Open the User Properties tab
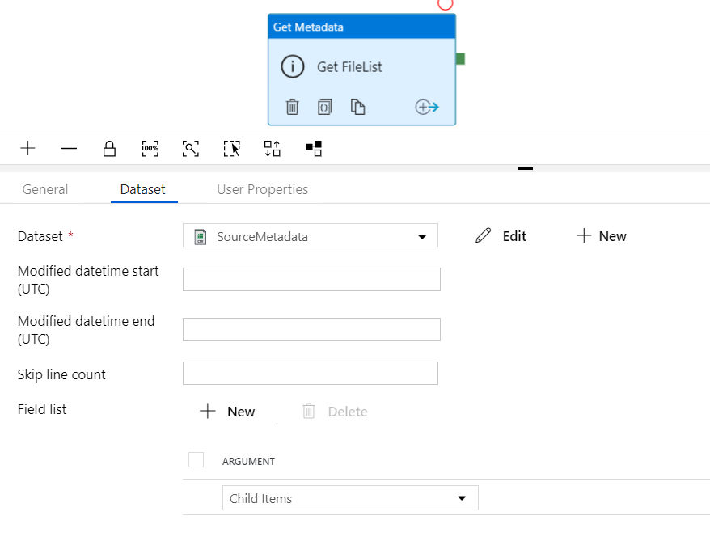The width and height of the screenshot is (710, 537). (262, 189)
